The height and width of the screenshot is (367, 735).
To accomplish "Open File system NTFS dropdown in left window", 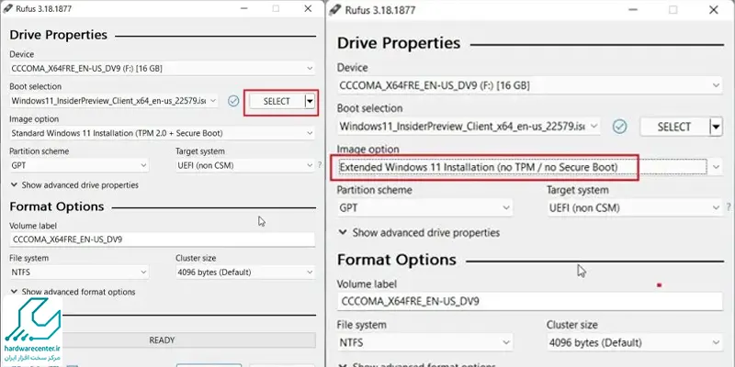I will tap(79, 272).
